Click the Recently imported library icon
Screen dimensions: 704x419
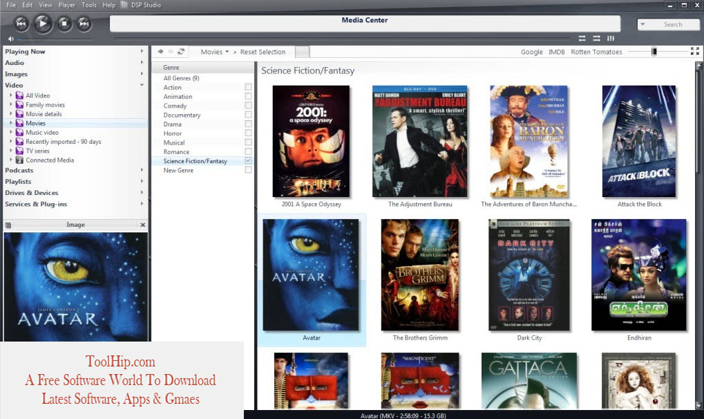point(19,142)
